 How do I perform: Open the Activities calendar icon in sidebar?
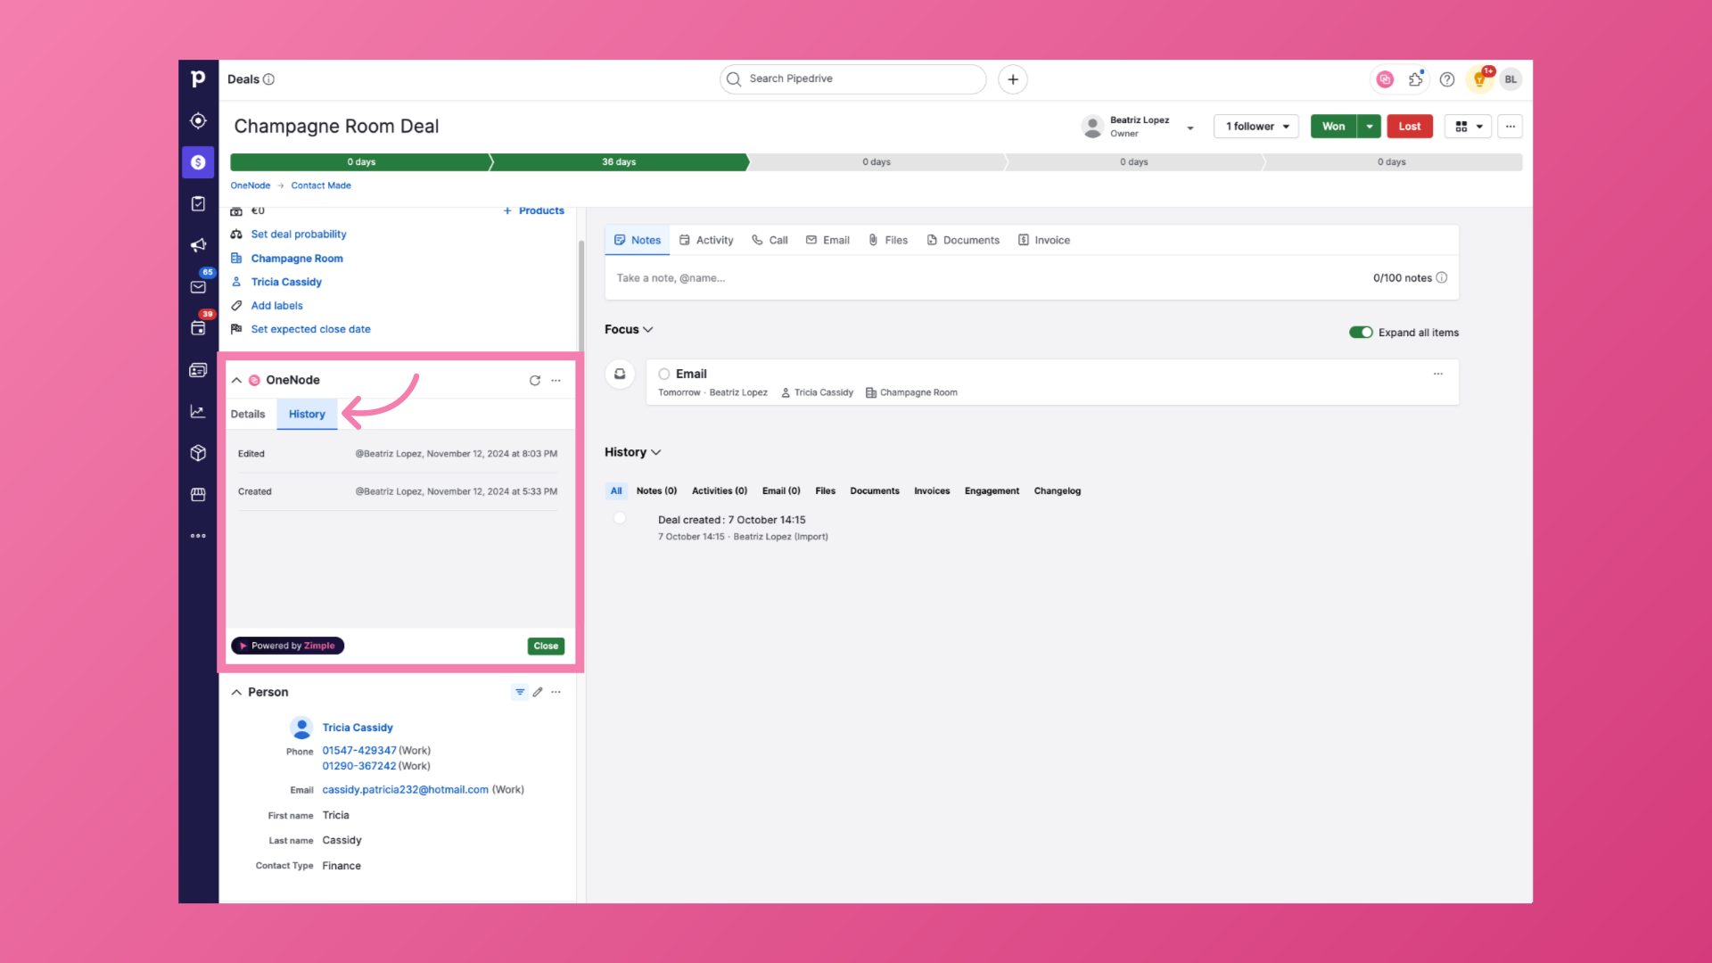pos(198,328)
